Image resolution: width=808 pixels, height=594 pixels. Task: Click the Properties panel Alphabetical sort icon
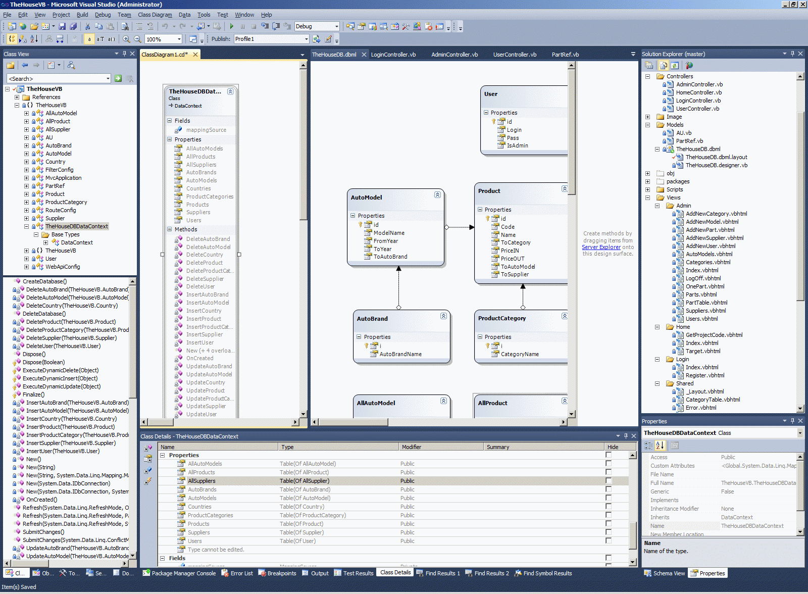click(x=660, y=445)
